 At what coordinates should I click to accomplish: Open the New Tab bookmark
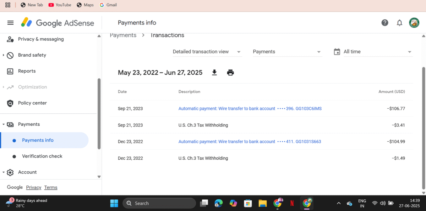pos(32,5)
